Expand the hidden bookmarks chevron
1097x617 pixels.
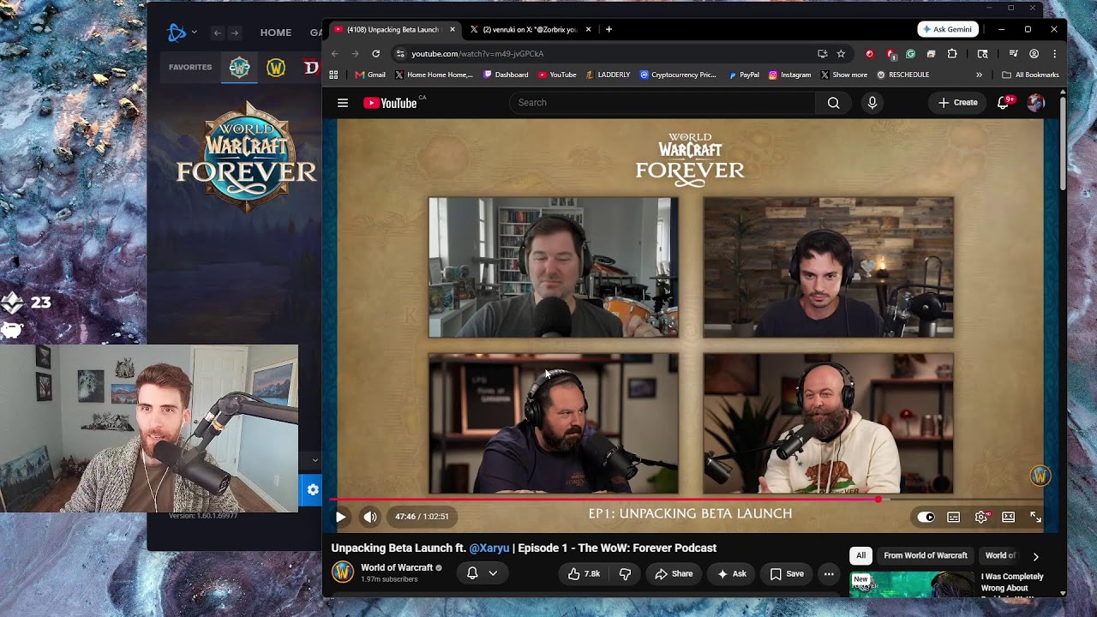point(979,75)
